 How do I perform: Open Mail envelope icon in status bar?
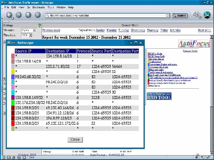click(x=9, y=158)
